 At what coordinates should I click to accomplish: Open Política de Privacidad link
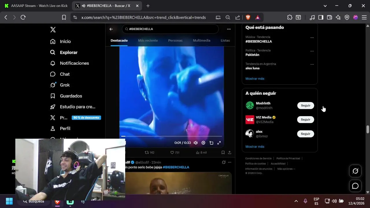[x=288, y=158]
